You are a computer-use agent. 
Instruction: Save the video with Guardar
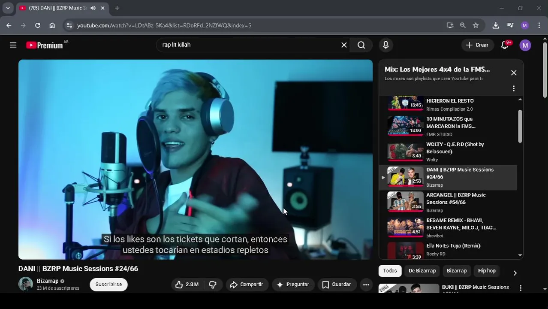[337, 285]
